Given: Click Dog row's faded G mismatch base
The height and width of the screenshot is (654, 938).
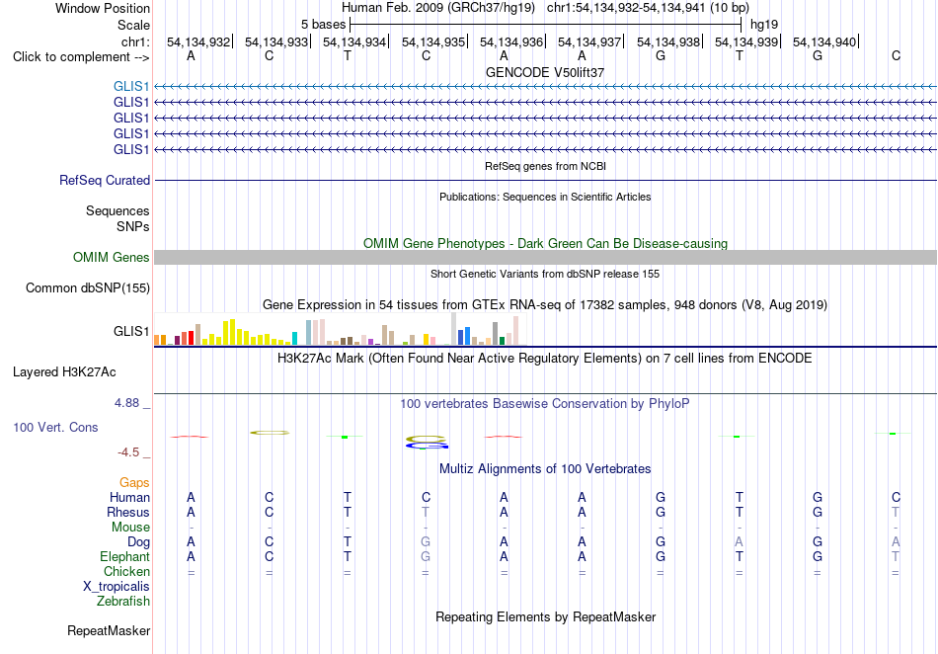Looking at the screenshot, I should pyautogui.click(x=426, y=541).
